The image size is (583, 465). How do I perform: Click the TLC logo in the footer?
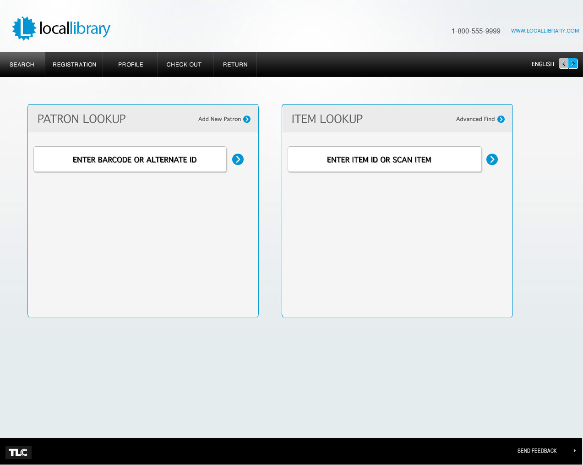tap(18, 452)
